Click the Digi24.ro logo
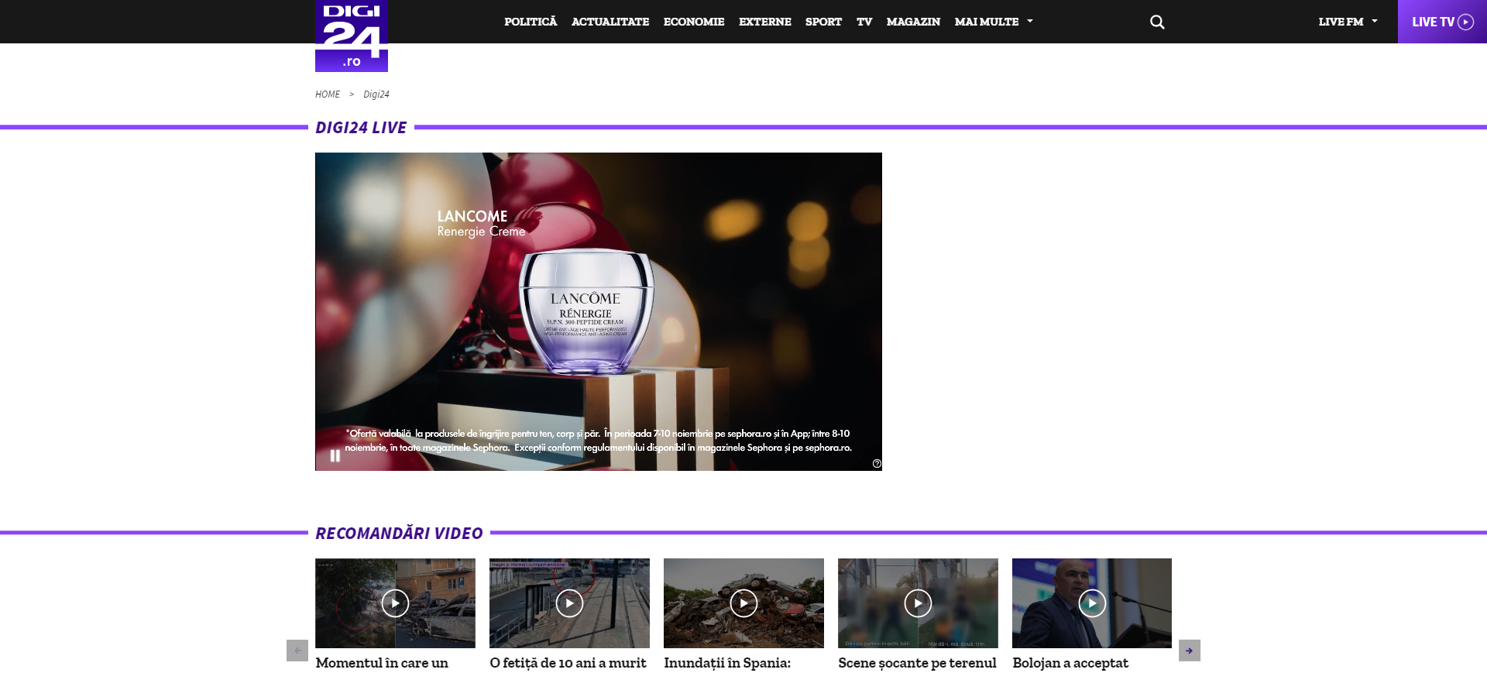This screenshot has height=673, width=1487. coord(351,36)
